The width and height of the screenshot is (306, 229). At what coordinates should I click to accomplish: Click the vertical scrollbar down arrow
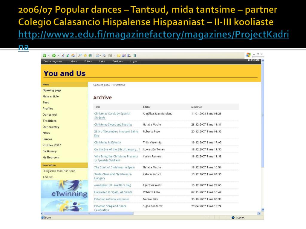tap(263, 210)
